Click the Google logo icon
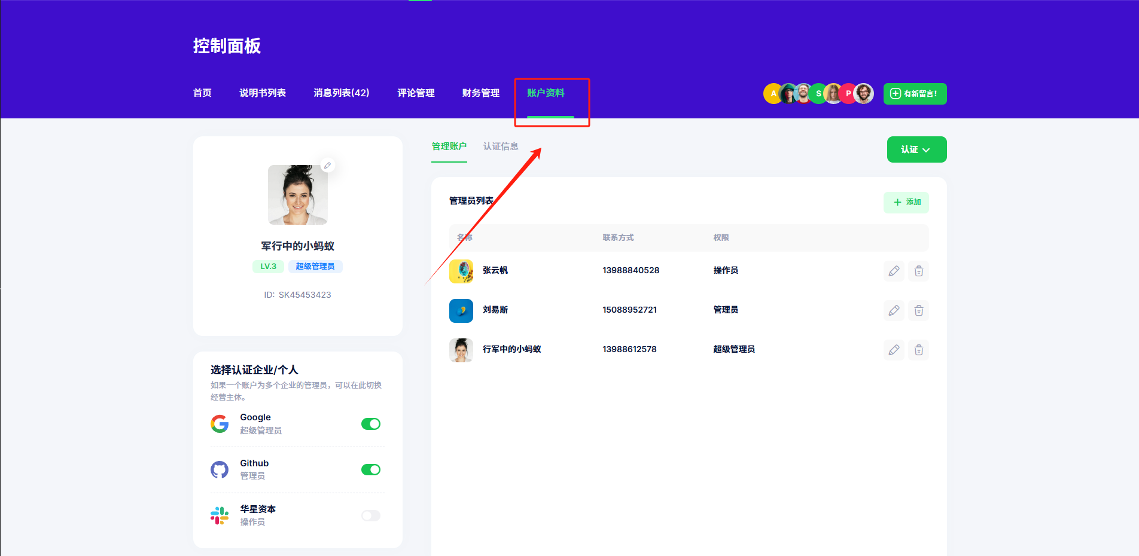1139x556 pixels. [x=220, y=424]
